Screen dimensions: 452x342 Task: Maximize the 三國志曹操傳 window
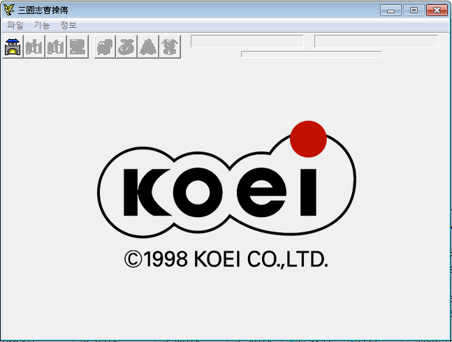(x=414, y=10)
